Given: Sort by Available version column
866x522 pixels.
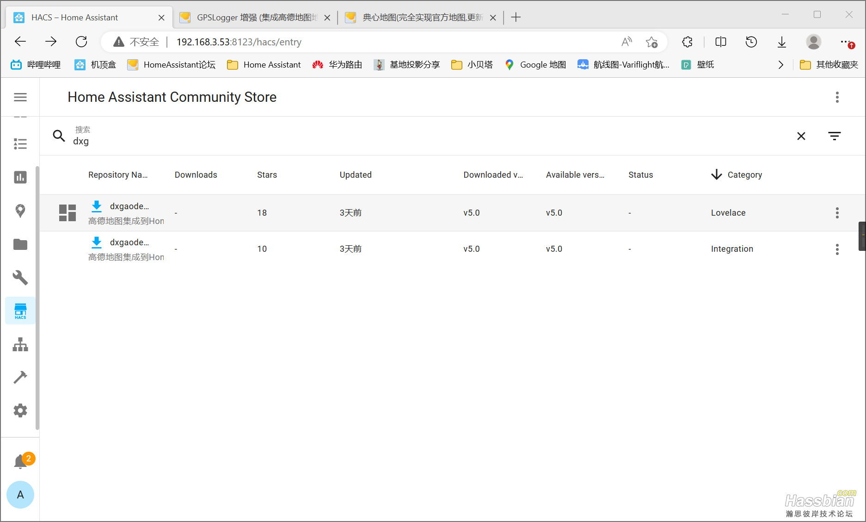Looking at the screenshot, I should (575, 175).
